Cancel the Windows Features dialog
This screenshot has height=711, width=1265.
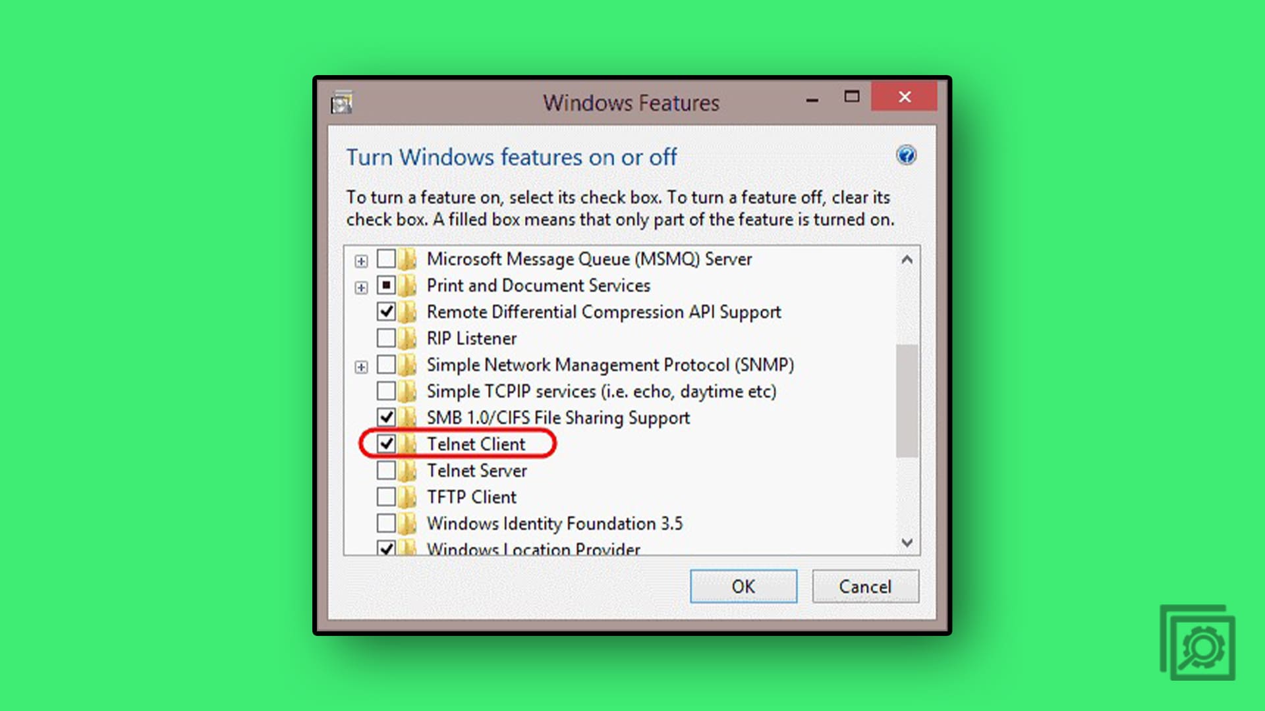pos(865,586)
